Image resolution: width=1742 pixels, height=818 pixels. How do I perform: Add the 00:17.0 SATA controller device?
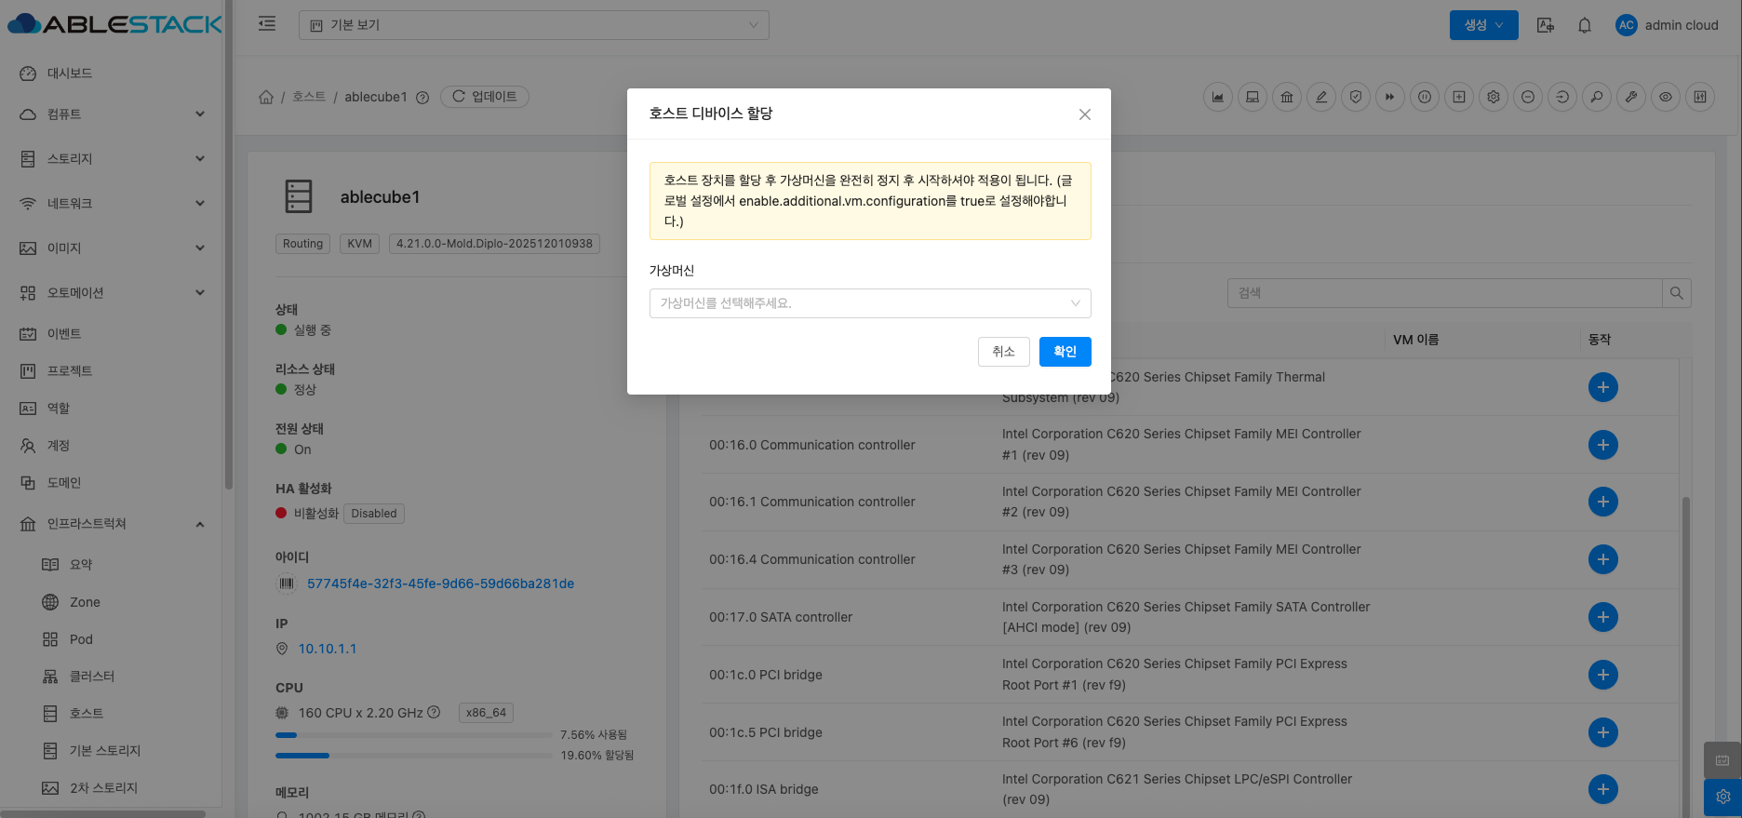click(x=1602, y=617)
